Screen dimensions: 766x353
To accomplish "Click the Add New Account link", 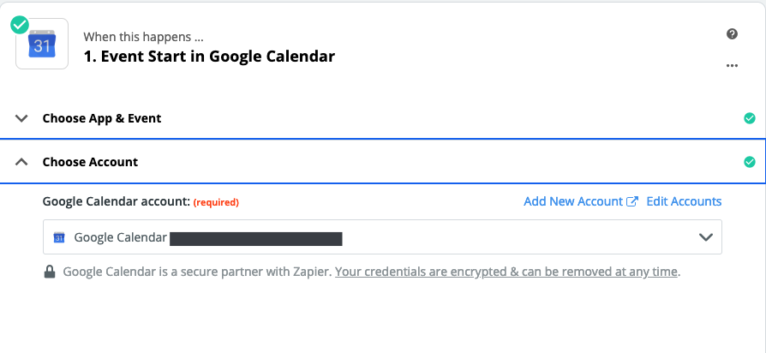I will (573, 201).
